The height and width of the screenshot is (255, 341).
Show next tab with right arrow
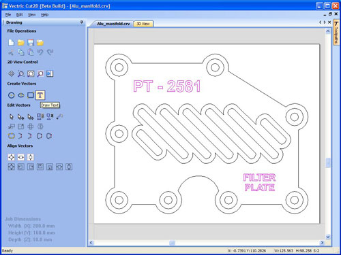click(325, 22)
